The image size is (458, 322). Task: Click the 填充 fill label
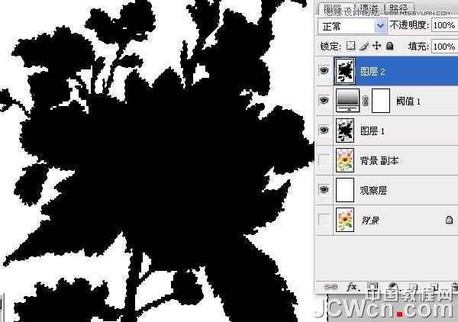click(x=418, y=46)
